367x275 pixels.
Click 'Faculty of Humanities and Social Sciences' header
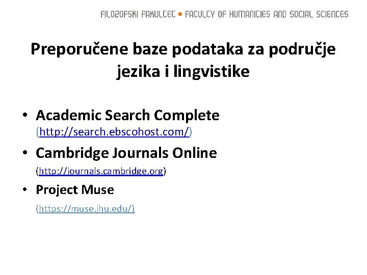267,14
